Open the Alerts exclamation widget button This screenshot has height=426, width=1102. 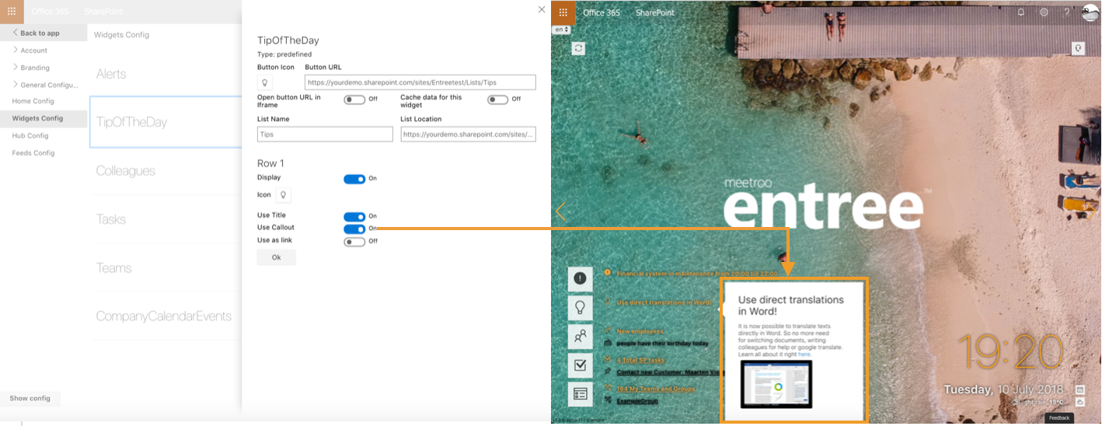click(580, 279)
